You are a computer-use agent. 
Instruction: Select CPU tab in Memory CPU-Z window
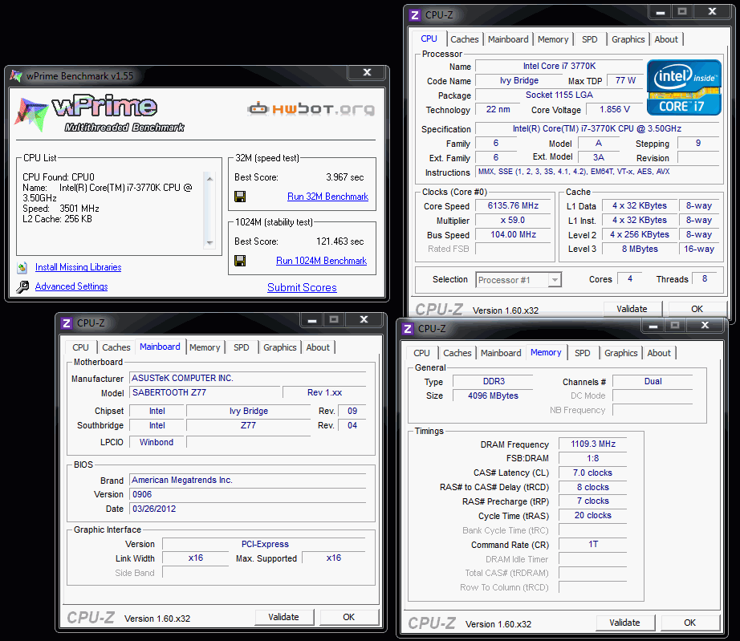pos(421,353)
